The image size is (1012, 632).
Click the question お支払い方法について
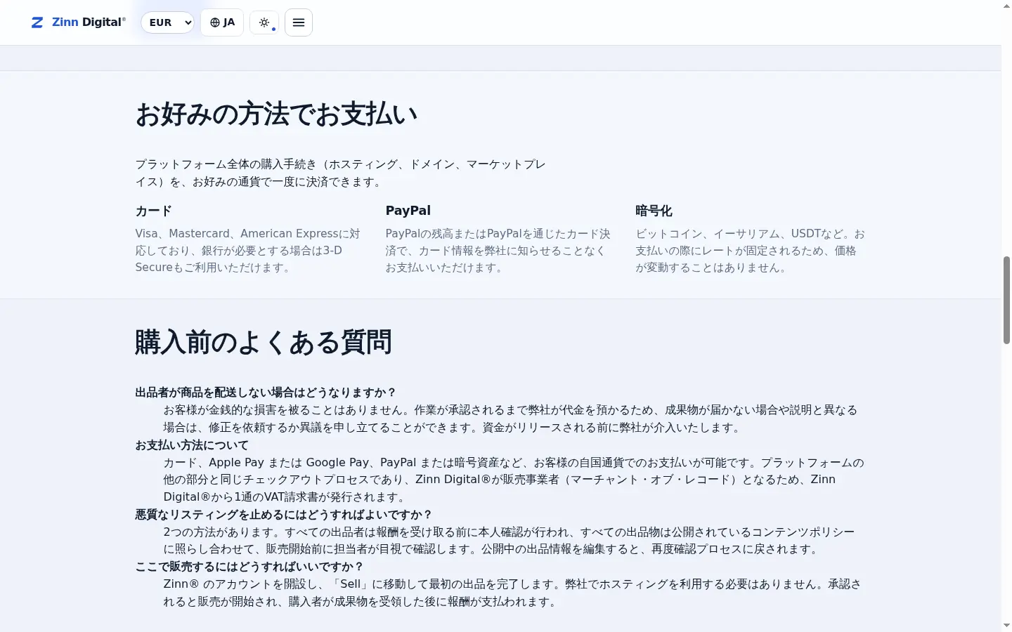click(192, 445)
